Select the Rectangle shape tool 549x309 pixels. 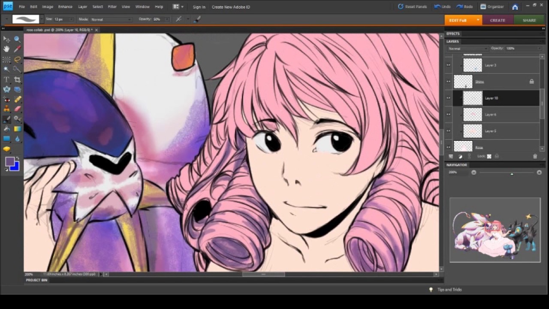(x=6, y=139)
